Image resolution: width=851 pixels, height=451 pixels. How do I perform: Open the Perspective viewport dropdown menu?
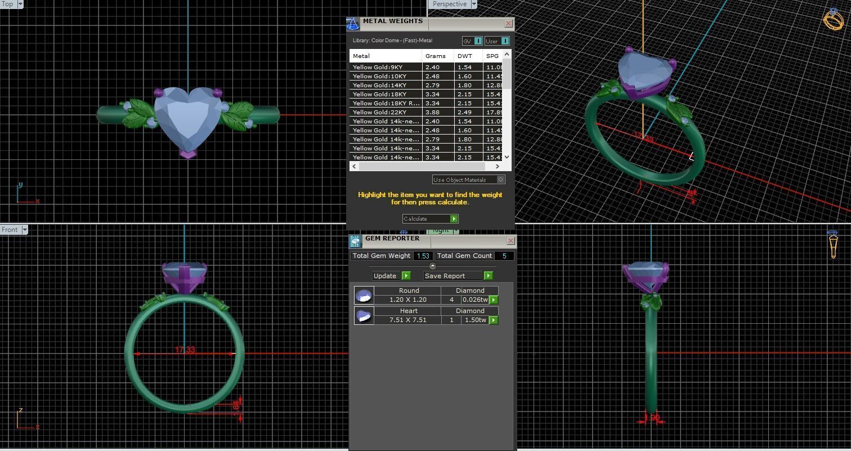click(x=473, y=4)
